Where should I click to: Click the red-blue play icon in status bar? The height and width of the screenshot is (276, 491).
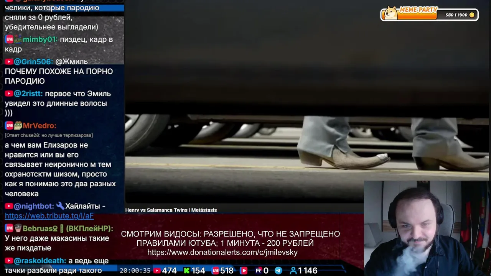pos(244,271)
